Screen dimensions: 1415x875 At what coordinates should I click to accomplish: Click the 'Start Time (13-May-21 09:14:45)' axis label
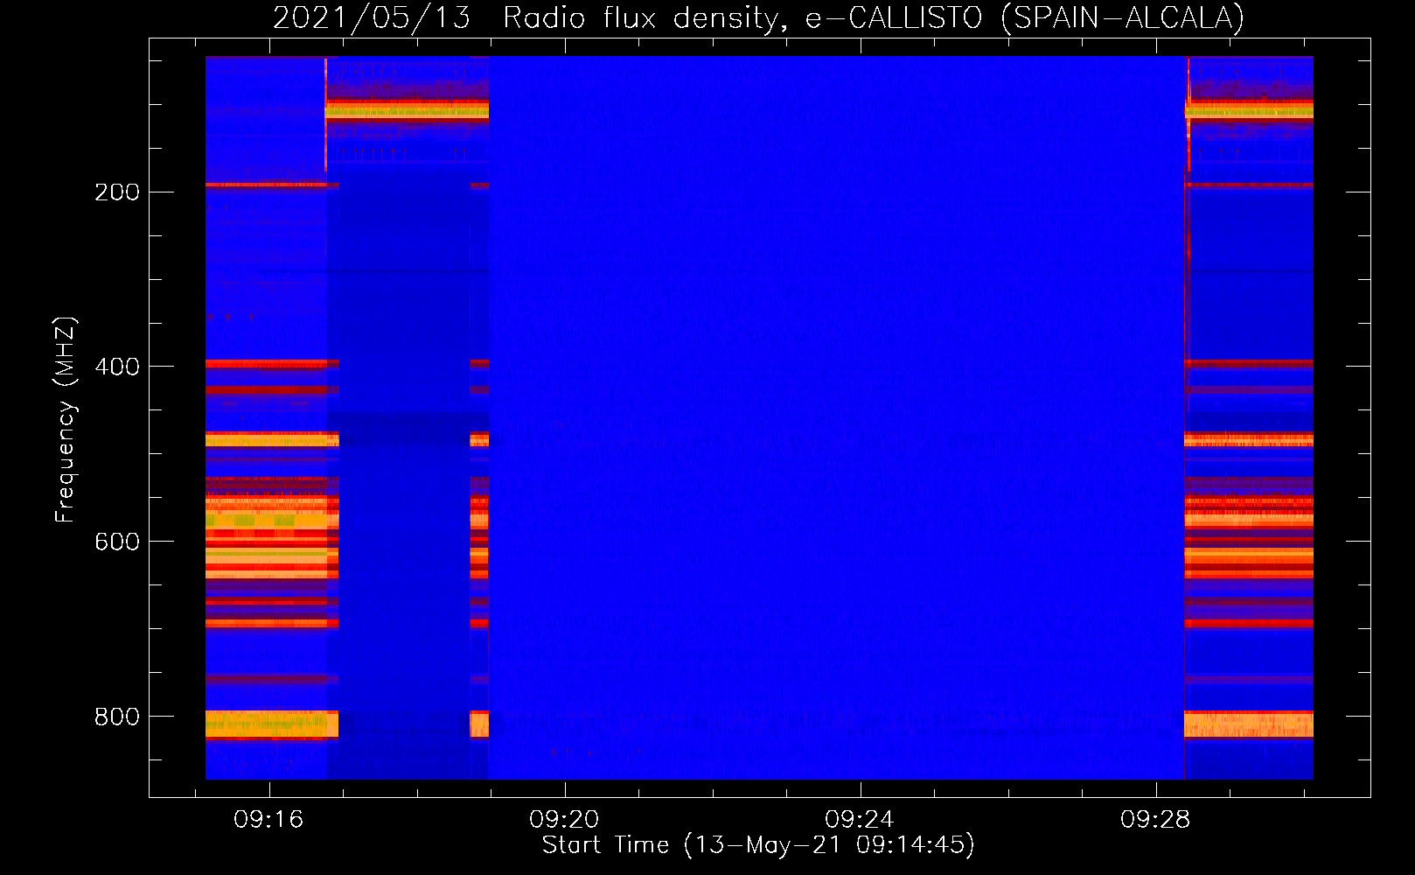[758, 845]
